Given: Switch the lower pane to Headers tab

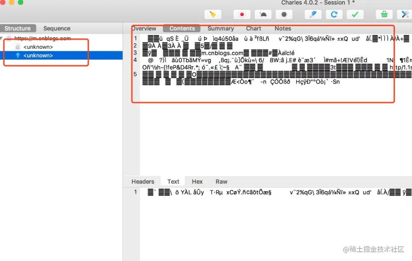Looking at the screenshot, I should point(143,182).
